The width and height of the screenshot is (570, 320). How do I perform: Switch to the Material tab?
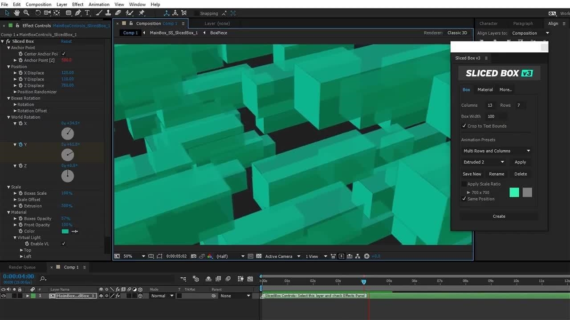pyautogui.click(x=485, y=90)
